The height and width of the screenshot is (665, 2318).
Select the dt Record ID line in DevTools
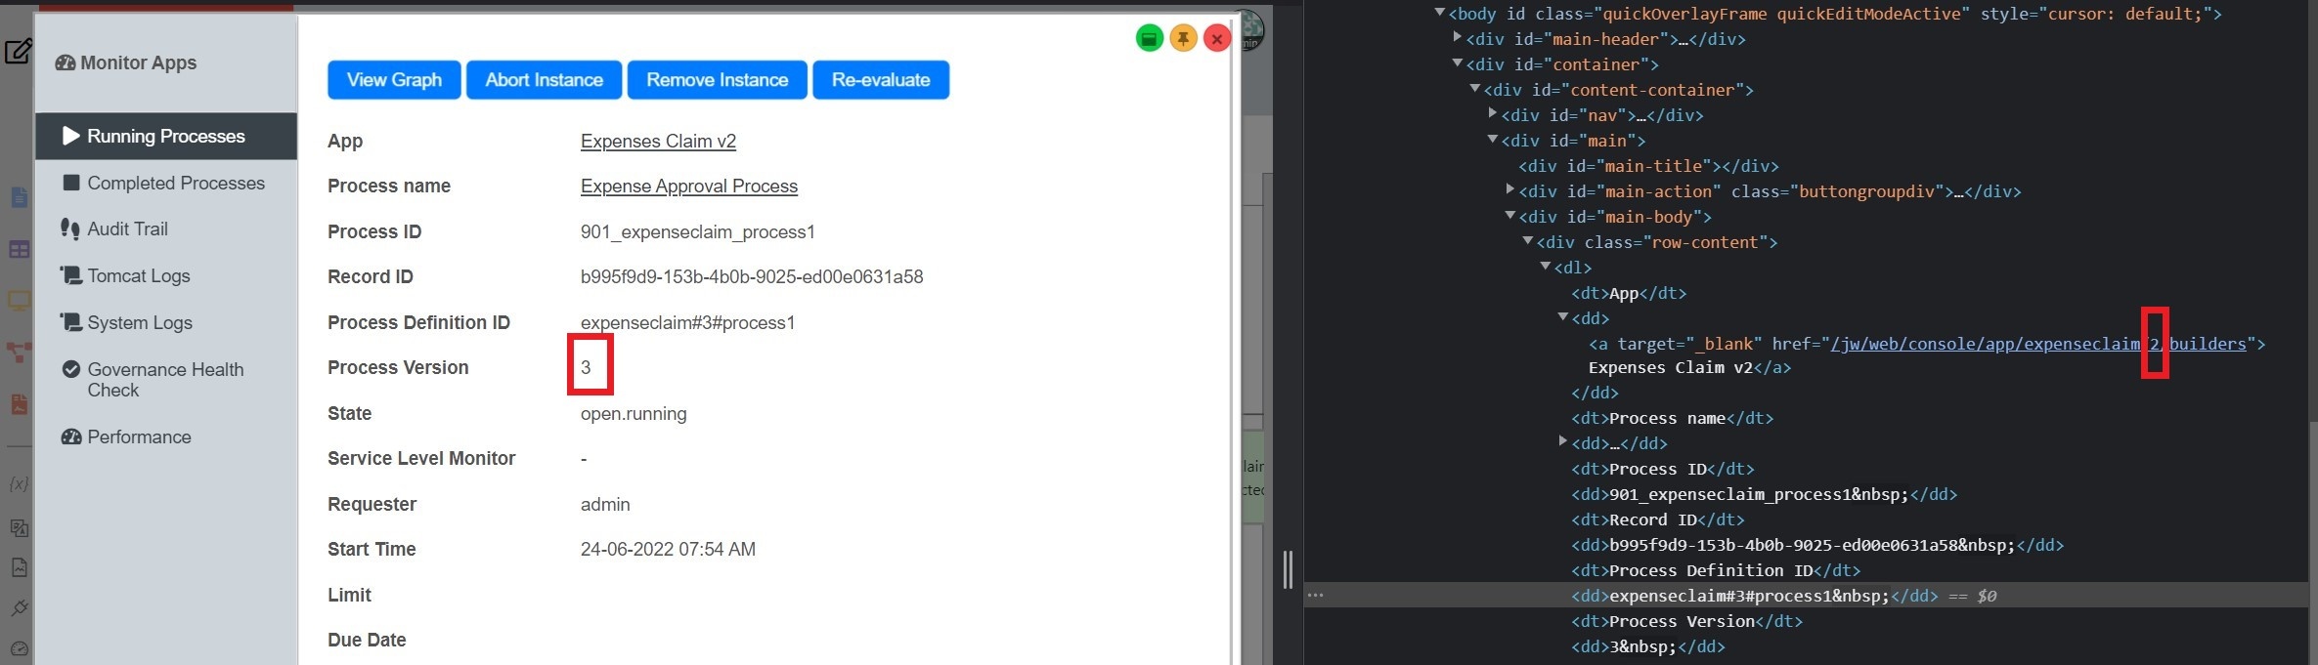(1657, 520)
